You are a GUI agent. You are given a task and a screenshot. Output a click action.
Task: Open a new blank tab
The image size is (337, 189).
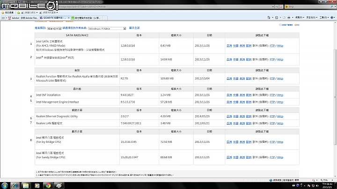[x=105, y=18]
